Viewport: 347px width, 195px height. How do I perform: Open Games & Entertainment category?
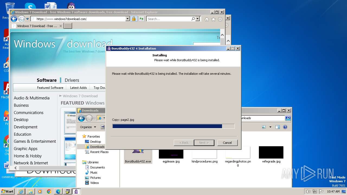pos(35,141)
